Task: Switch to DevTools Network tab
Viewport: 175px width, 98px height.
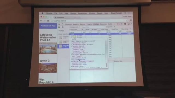Action: (x=76, y=24)
